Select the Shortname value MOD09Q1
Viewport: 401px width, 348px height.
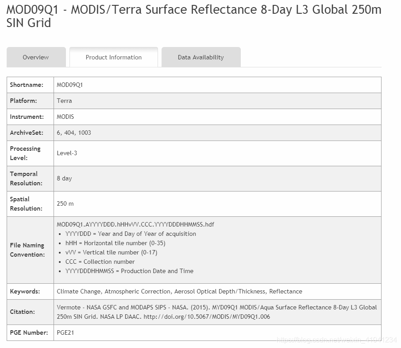(x=70, y=85)
